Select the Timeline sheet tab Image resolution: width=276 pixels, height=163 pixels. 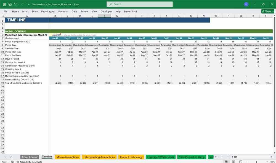[47, 157]
